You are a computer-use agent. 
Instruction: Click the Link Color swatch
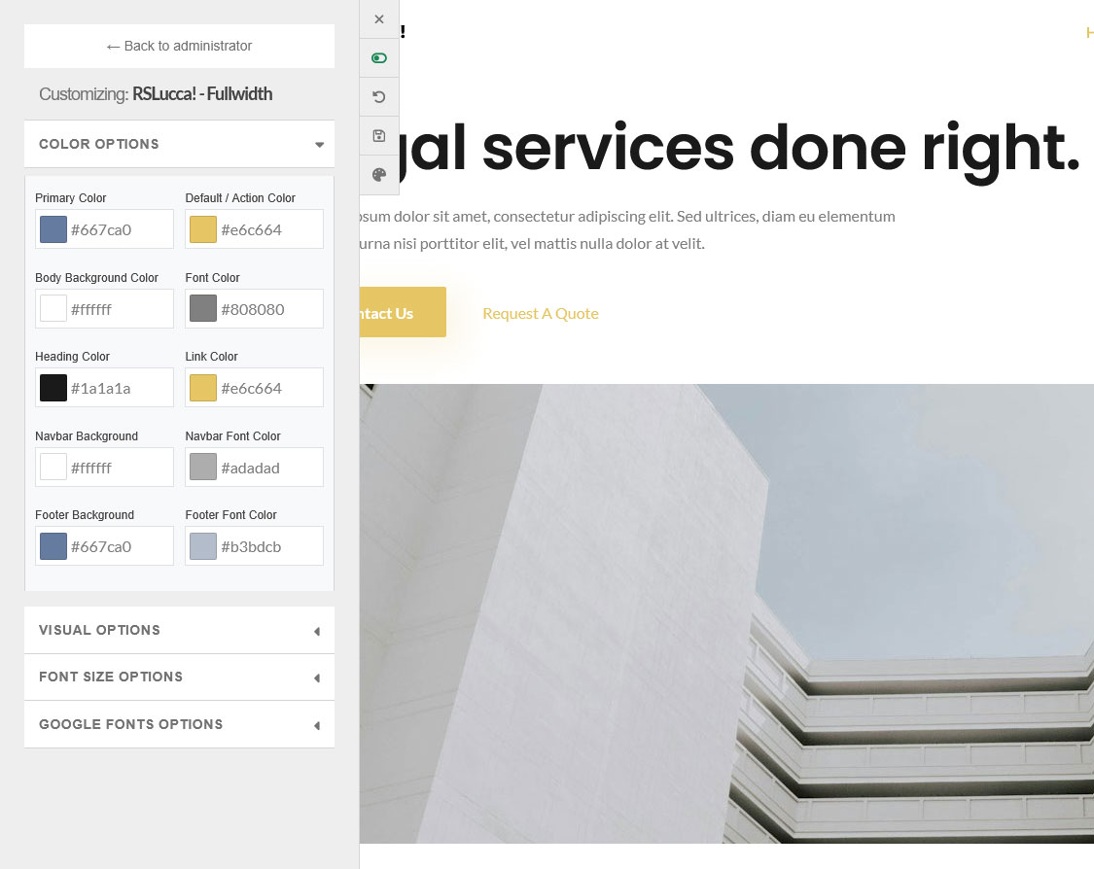203,388
